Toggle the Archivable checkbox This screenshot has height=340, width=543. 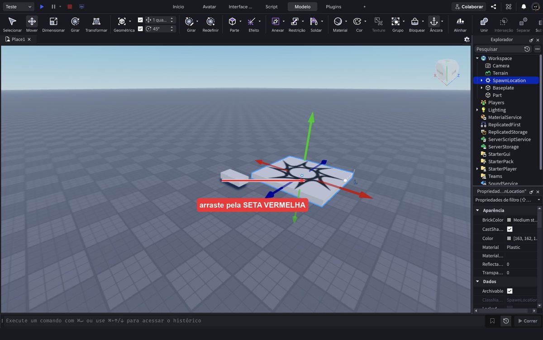[510, 291]
